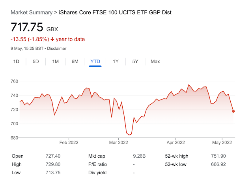Viewport: 252px width, 177px height.
Task: Switch to the 1D range tab
Action: coord(16,62)
